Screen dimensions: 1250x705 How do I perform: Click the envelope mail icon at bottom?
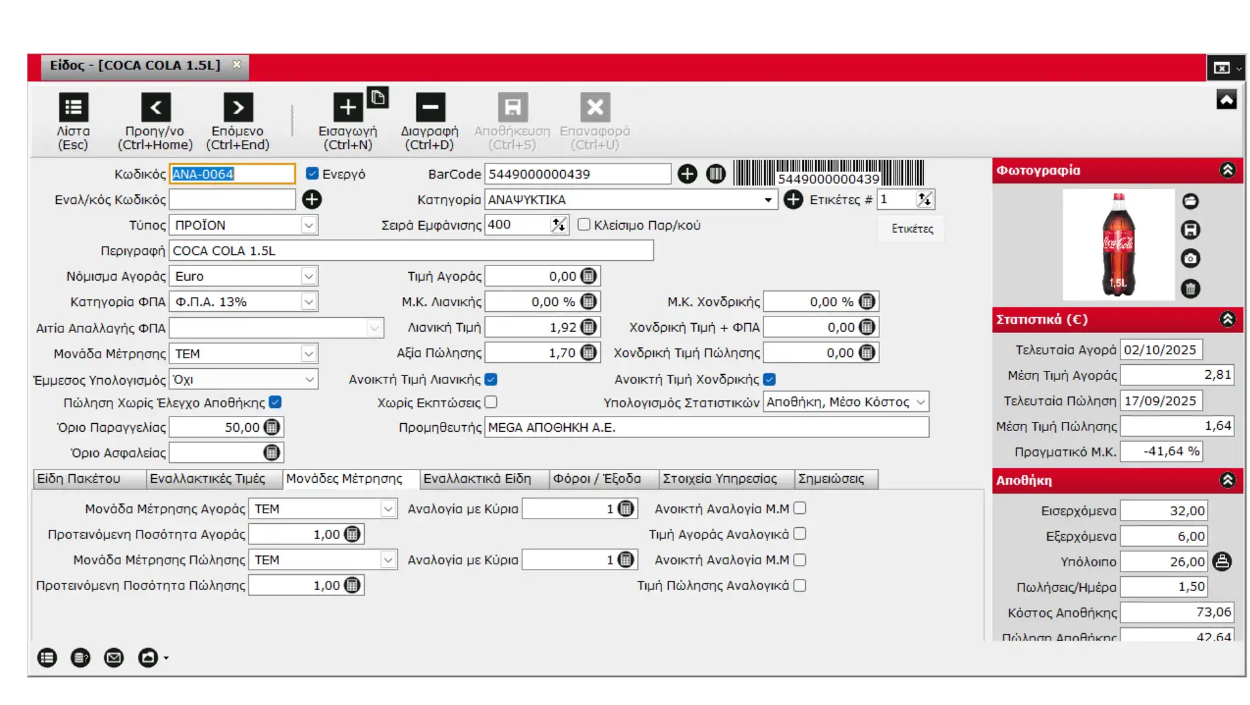click(x=114, y=657)
